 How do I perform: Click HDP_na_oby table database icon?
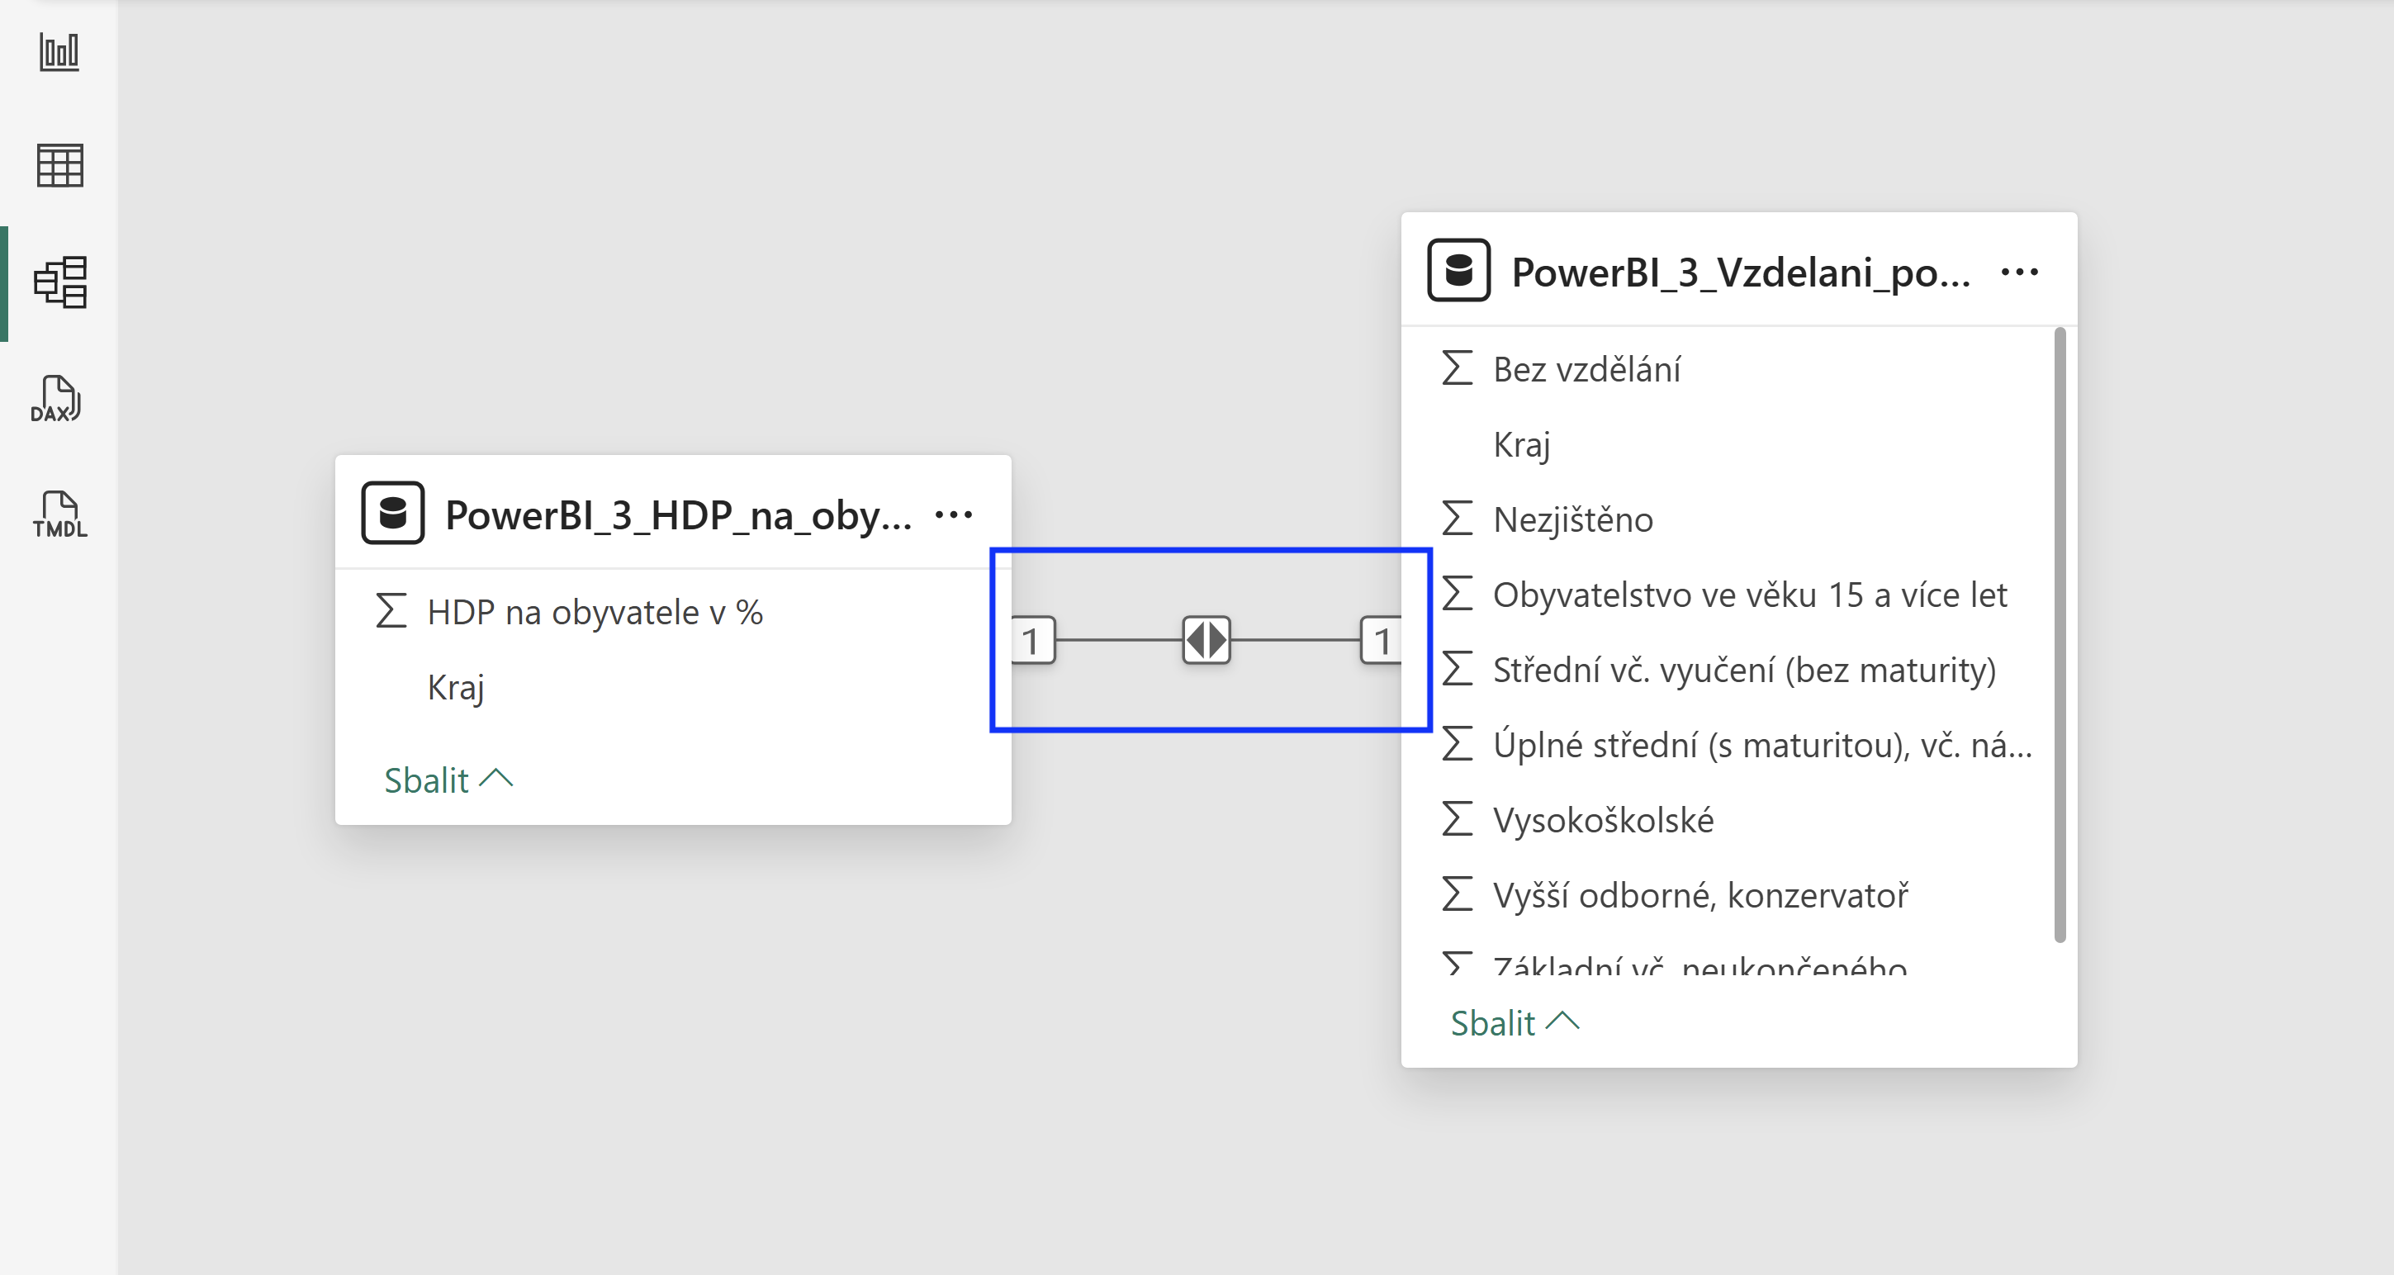click(393, 513)
